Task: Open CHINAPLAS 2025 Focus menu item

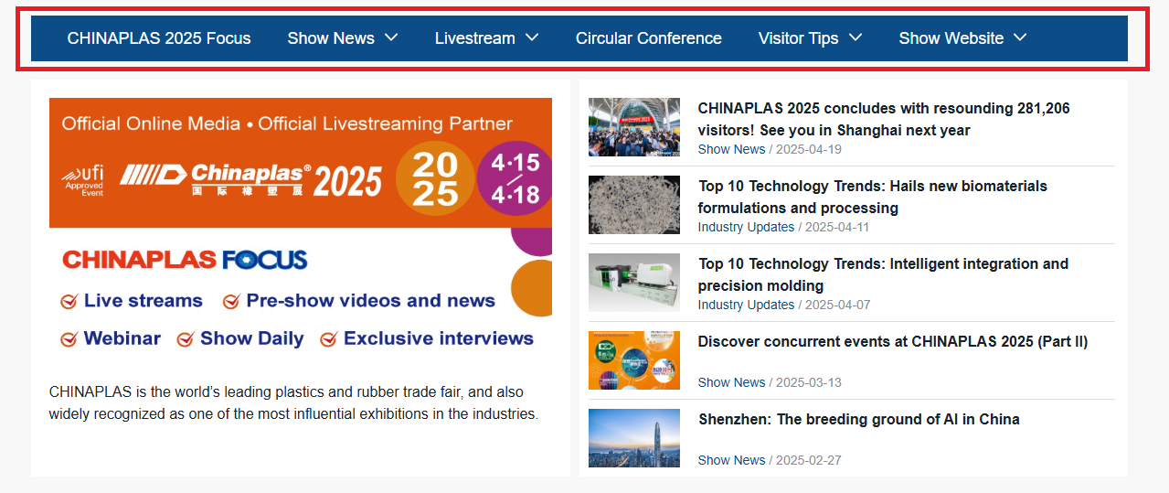Action: pos(159,38)
